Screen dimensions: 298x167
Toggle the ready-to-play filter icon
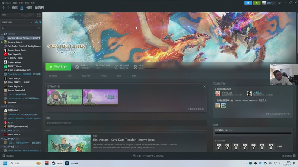click(x=40, y=22)
